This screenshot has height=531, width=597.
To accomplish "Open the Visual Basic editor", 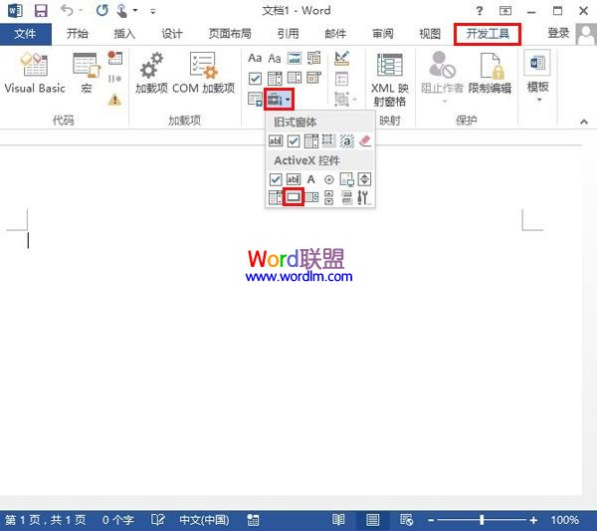I will tap(35, 73).
